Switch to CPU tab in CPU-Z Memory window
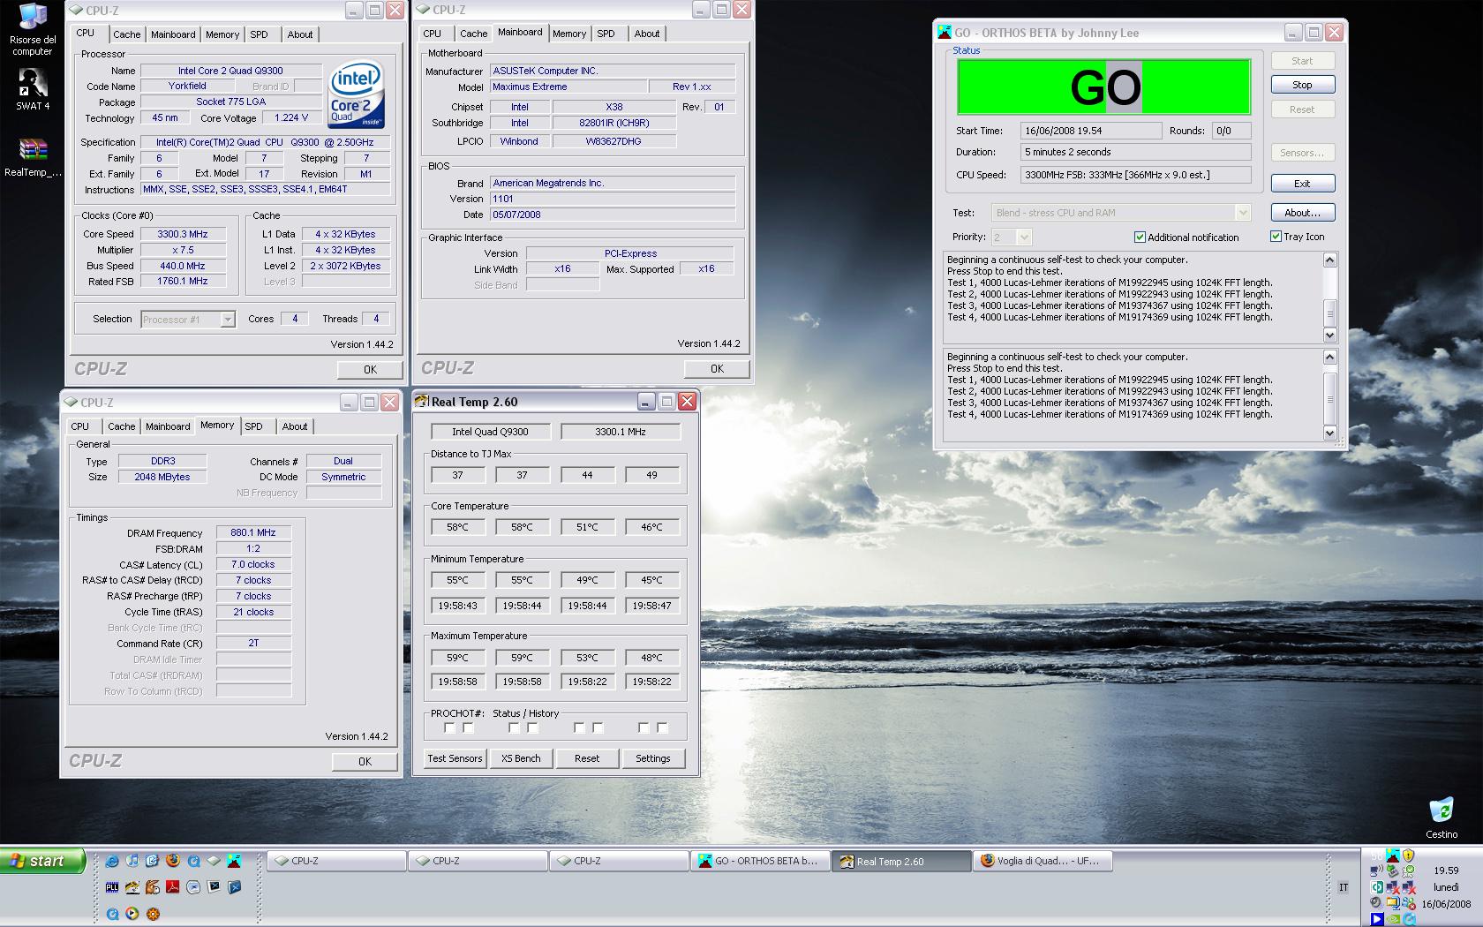 [x=79, y=426]
